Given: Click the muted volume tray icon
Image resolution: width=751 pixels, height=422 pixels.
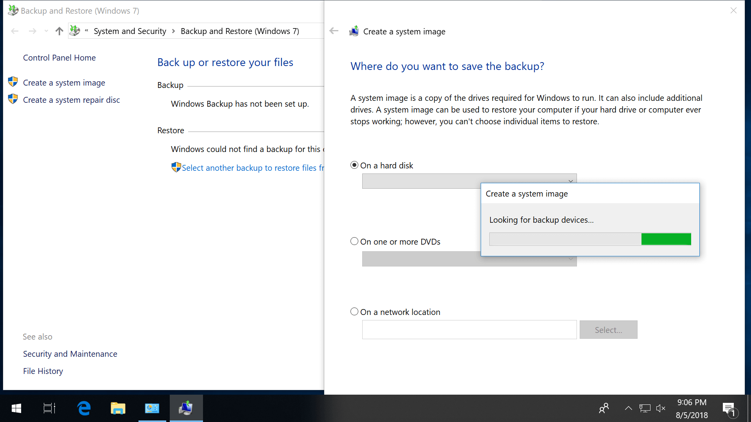Looking at the screenshot, I should pos(661,408).
